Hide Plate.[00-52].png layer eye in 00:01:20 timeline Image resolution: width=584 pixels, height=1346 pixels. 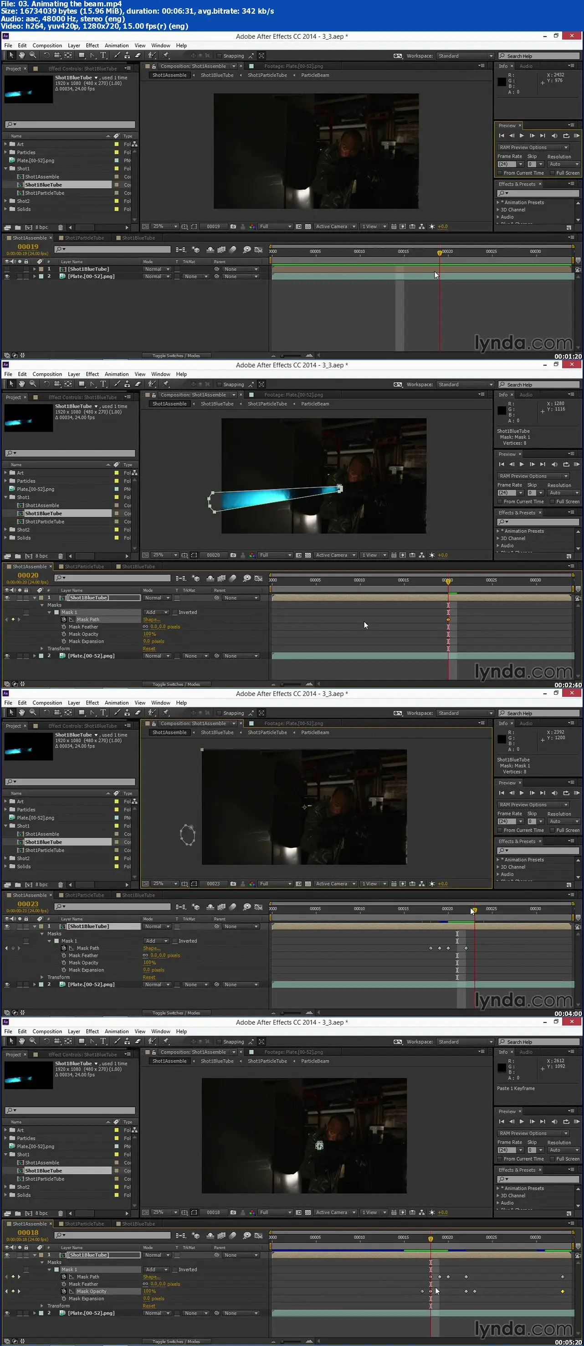7,276
